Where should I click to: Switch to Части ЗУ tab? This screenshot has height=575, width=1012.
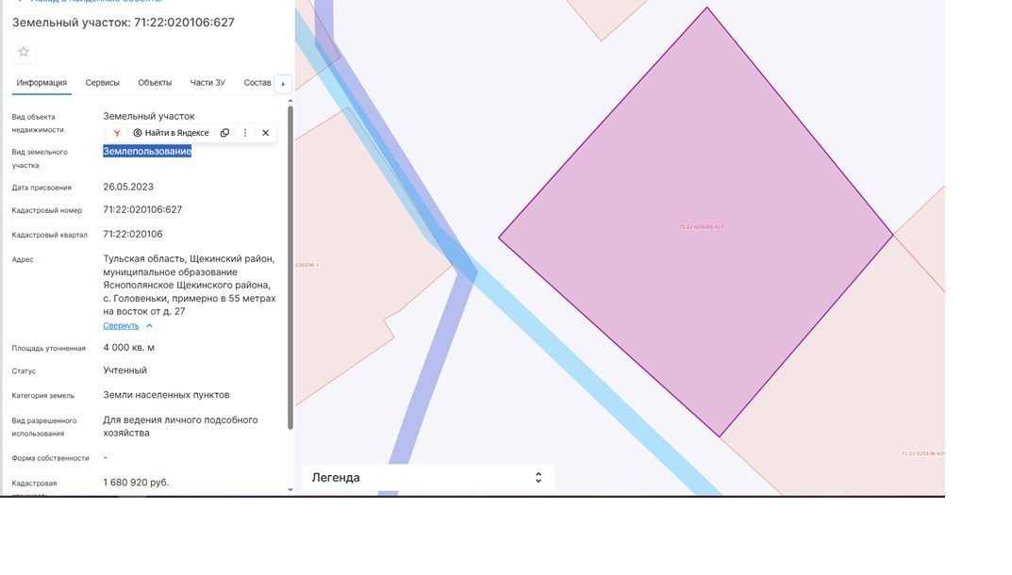click(207, 83)
